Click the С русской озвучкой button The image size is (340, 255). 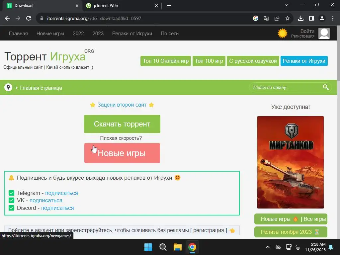tap(253, 61)
